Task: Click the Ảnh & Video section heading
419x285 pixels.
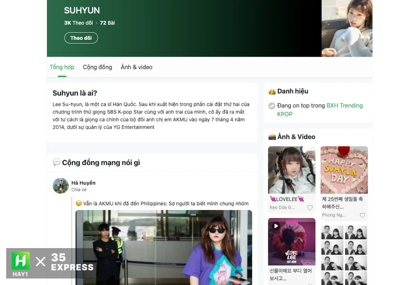Action: pos(296,137)
